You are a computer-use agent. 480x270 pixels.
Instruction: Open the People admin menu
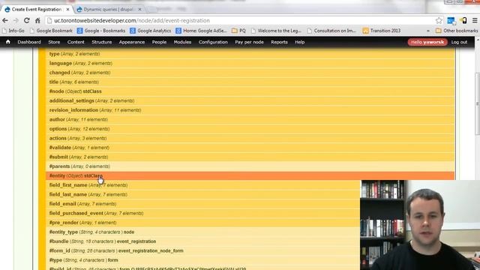click(x=159, y=42)
